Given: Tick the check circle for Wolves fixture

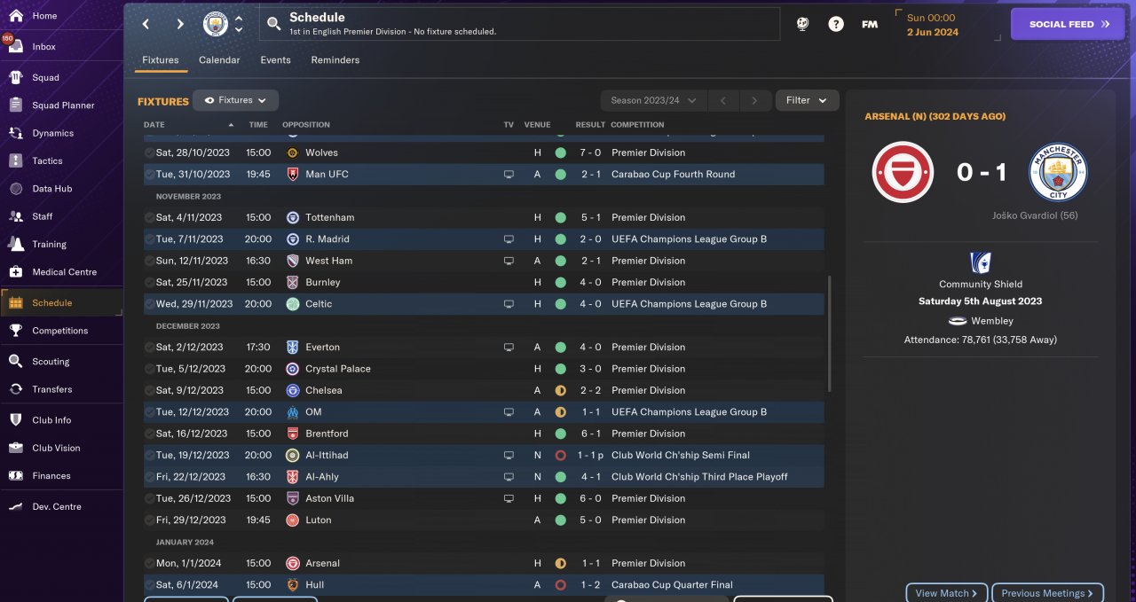Looking at the screenshot, I should 149,152.
